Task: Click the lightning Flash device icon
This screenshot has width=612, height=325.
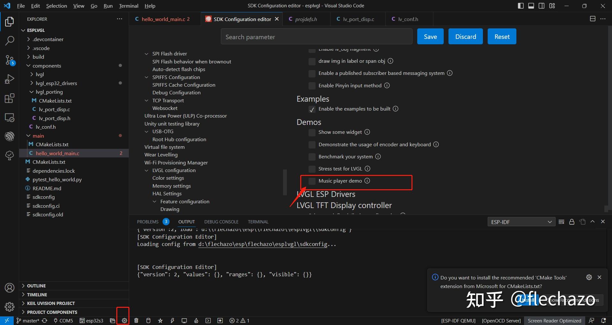Action: tap(172, 321)
